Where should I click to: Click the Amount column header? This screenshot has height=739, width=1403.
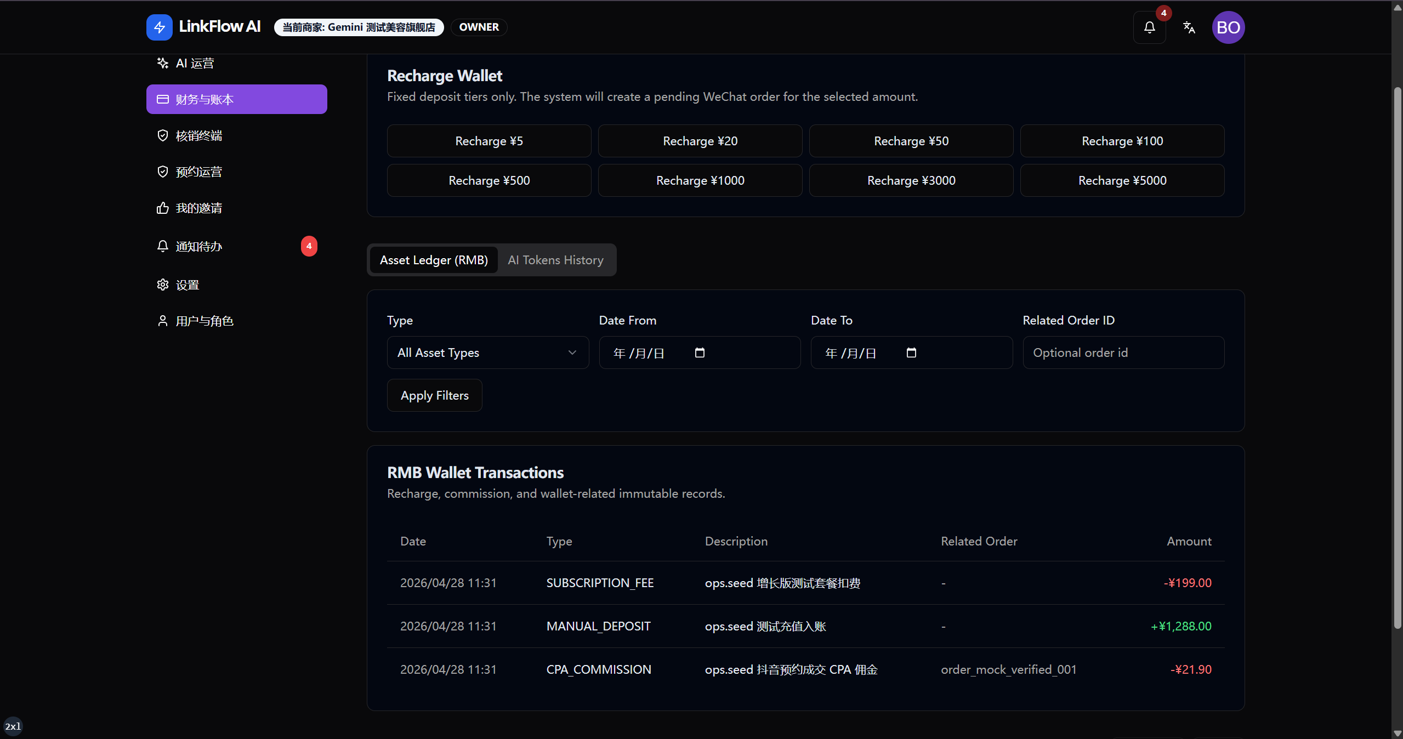[x=1189, y=541]
